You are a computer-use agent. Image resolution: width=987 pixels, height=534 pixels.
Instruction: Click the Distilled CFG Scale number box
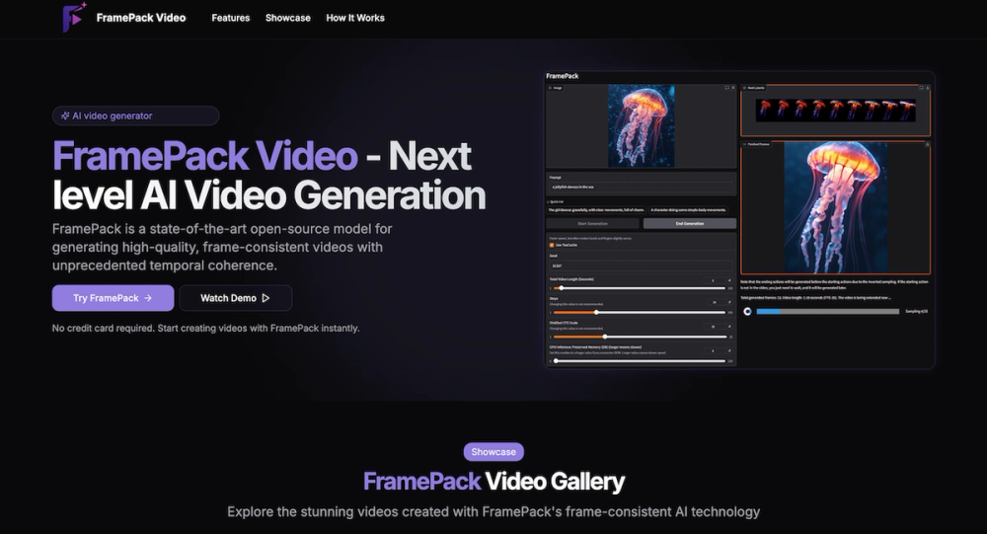coord(715,326)
